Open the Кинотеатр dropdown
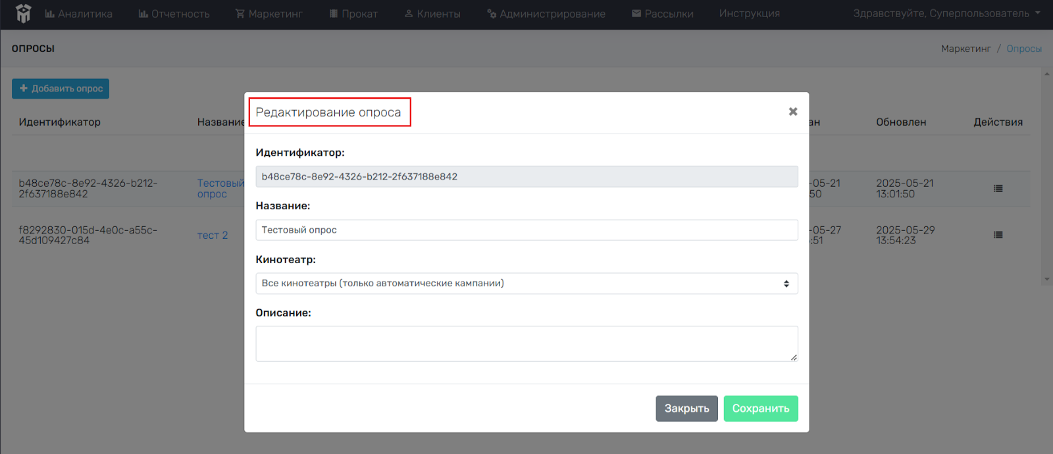1053x454 pixels. pyautogui.click(x=526, y=284)
